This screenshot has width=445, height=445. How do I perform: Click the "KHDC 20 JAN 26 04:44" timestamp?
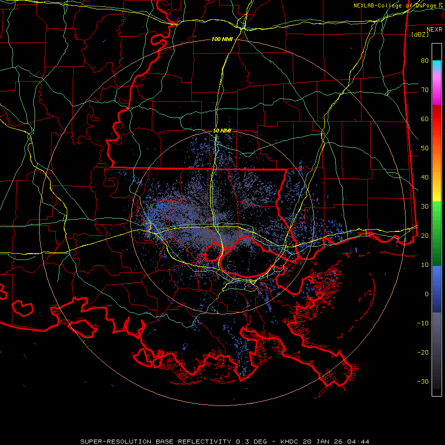pos(325,442)
